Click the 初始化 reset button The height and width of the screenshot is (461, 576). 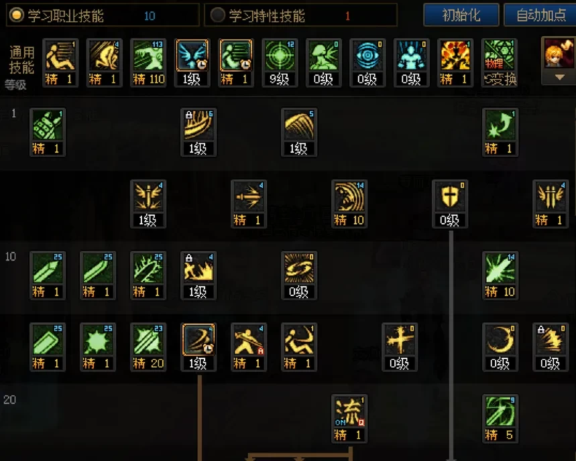(461, 15)
